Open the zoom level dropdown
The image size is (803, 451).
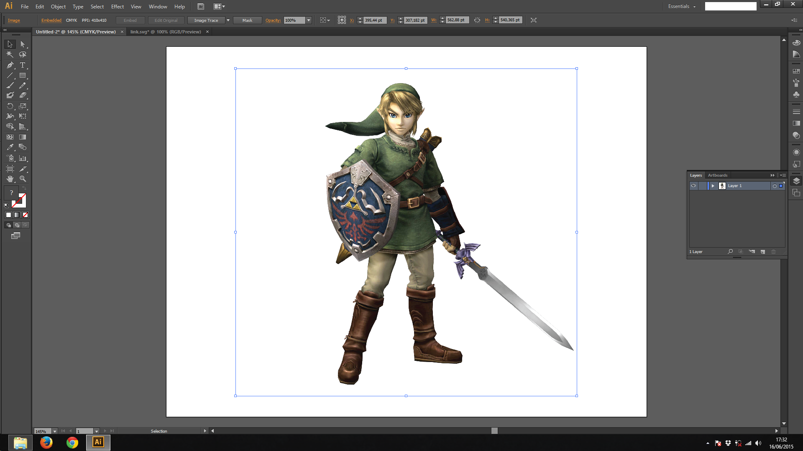pyautogui.click(x=55, y=431)
